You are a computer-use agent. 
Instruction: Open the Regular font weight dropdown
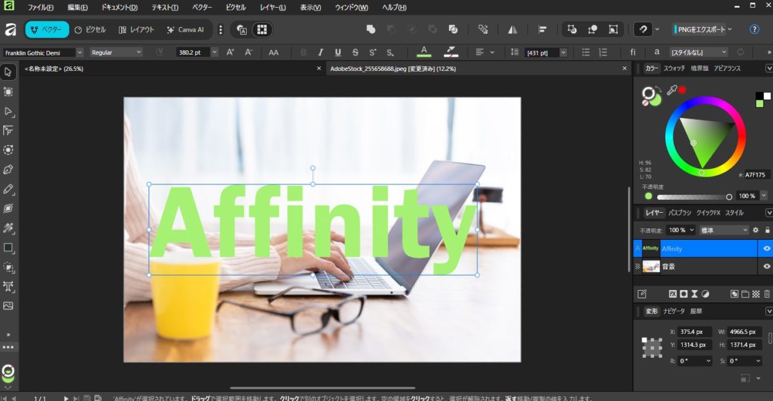pos(138,52)
